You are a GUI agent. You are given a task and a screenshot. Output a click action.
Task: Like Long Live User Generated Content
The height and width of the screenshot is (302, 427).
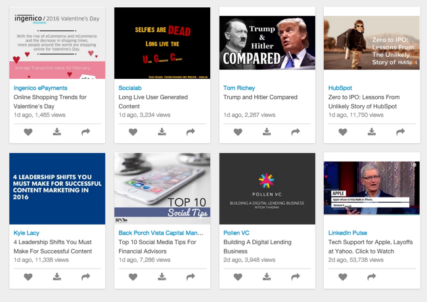[133, 132]
